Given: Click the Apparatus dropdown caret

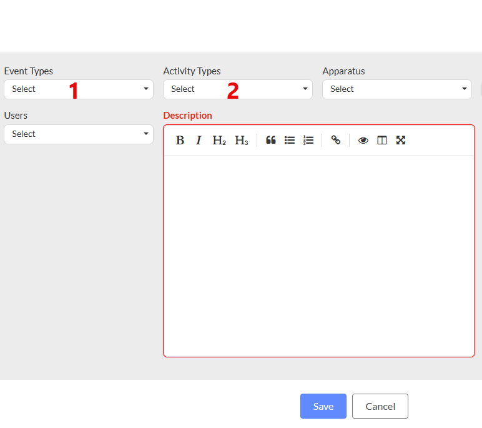Looking at the screenshot, I should pyautogui.click(x=465, y=89).
